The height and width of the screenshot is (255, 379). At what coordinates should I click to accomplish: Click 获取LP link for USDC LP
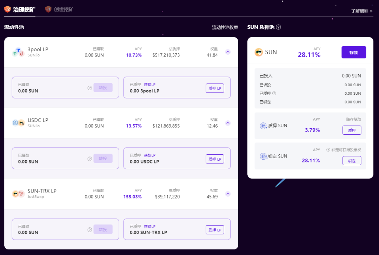[x=149, y=155]
